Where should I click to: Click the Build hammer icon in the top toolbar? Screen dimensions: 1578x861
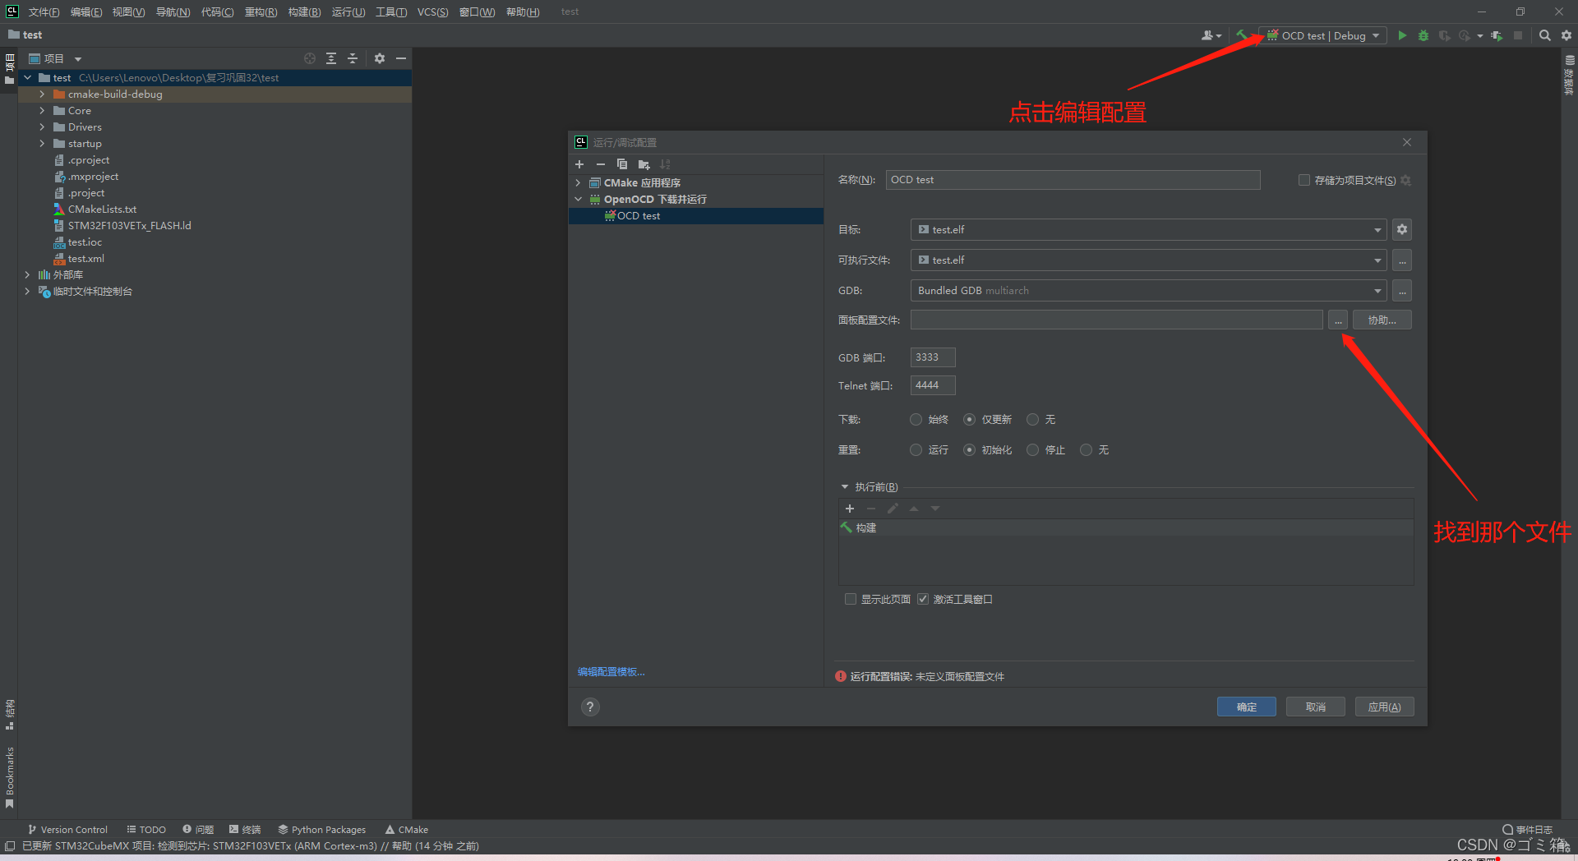coord(1241,35)
